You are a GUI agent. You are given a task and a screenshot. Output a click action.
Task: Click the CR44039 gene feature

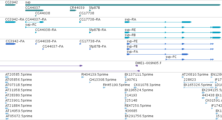tap(73, 10)
